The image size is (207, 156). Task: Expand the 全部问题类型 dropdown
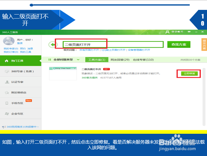point(78,60)
